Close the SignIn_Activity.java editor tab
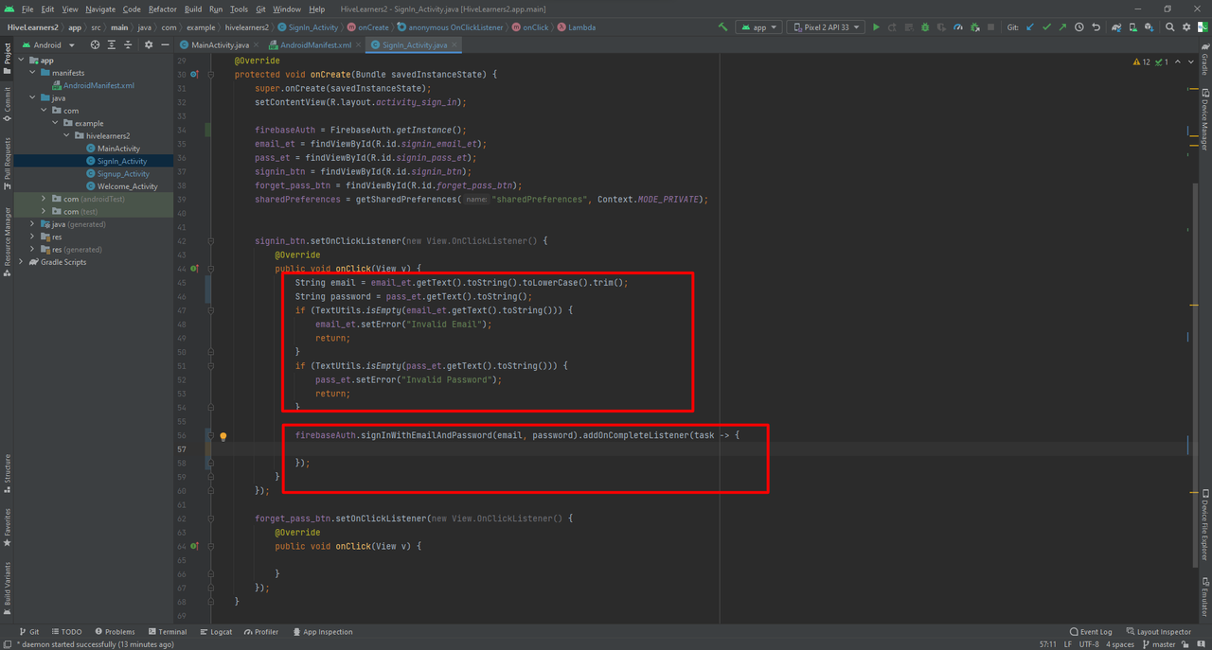 [x=455, y=44]
